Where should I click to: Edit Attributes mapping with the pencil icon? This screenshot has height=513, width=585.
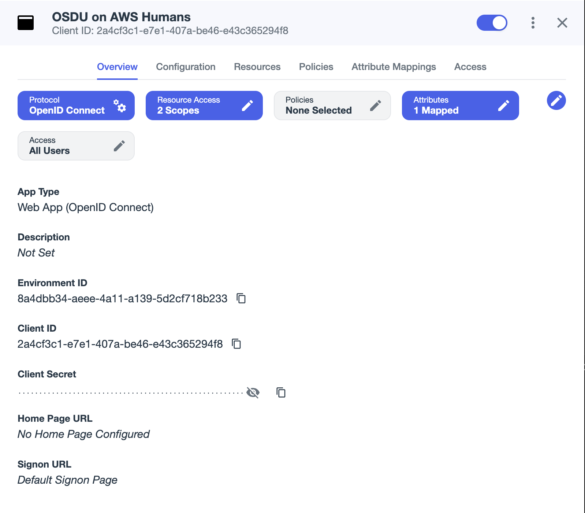pos(504,106)
